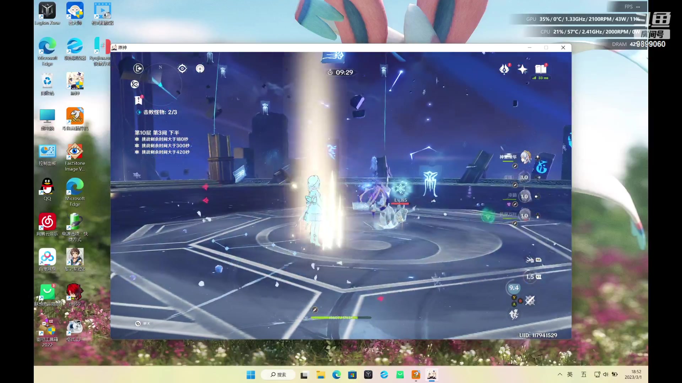Open 控制面板 desktop icon
This screenshot has width=682, height=383.
pyautogui.click(x=47, y=155)
